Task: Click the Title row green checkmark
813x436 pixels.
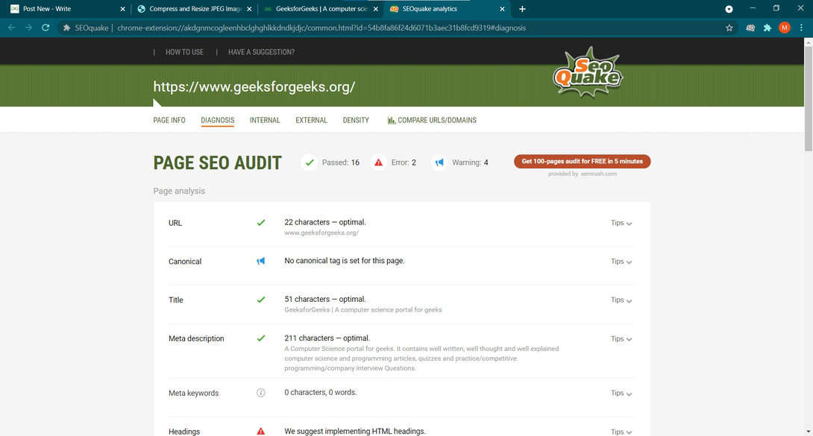Action: click(x=261, y=300)
